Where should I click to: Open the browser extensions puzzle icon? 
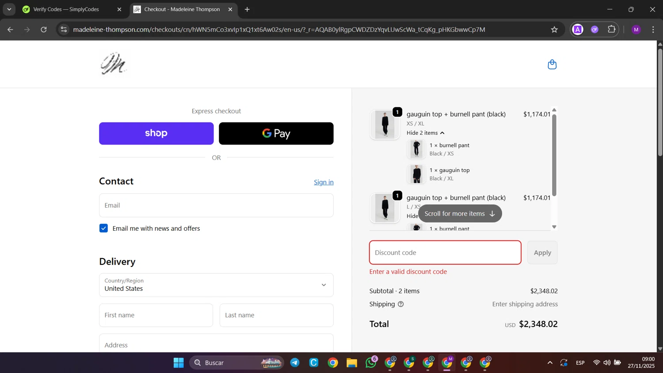[612, 30]
